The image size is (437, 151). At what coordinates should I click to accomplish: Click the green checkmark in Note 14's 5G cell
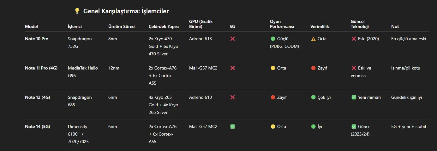coord(233,126)
